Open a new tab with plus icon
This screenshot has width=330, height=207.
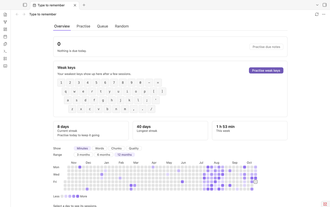coord(84,5)
